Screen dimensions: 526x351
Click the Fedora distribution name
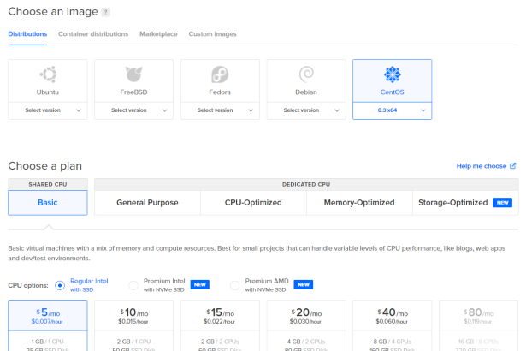point(220,92)
